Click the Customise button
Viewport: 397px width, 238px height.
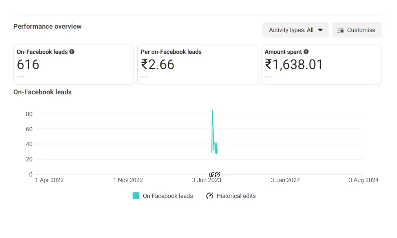pyautogui.click(x=357, y=30)
